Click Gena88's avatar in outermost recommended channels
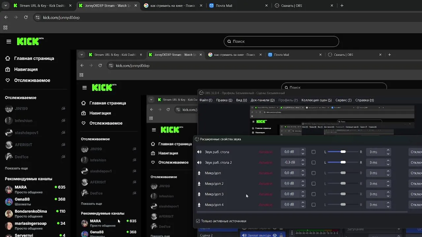Screen dimensions: 422x237 (9, 201)
